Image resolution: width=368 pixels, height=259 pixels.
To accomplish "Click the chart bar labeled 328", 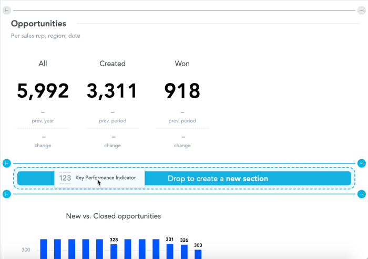I will (114, 252).
